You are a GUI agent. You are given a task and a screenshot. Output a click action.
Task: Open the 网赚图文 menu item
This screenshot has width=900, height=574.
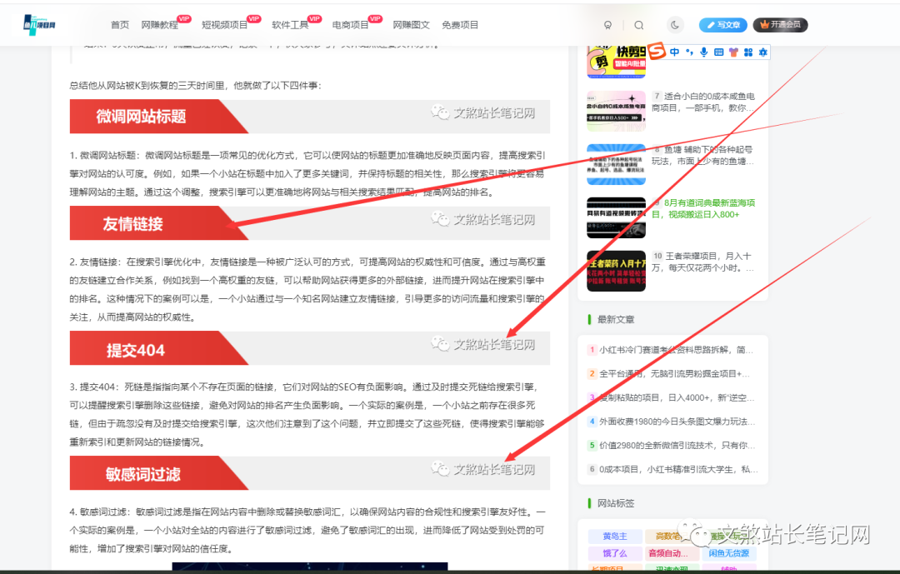(409, 24)
